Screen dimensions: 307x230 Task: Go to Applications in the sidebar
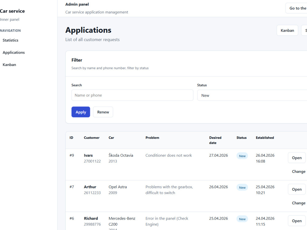pos(14,52)
